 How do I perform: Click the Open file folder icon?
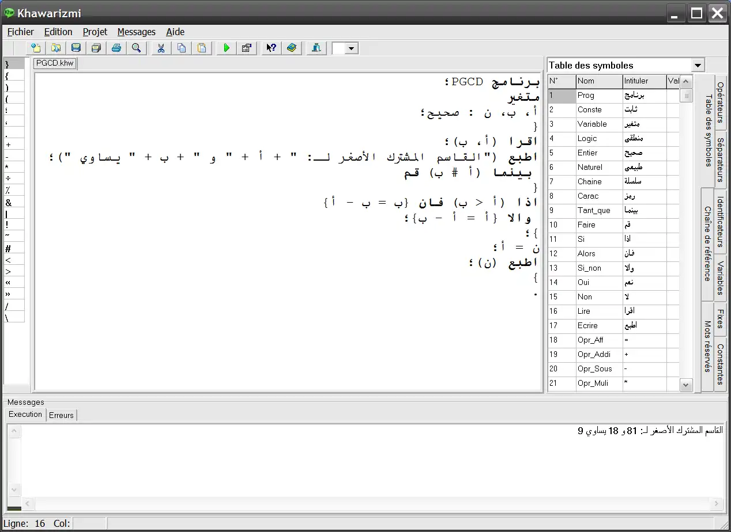pyautogui.click(x=56, y=48)
